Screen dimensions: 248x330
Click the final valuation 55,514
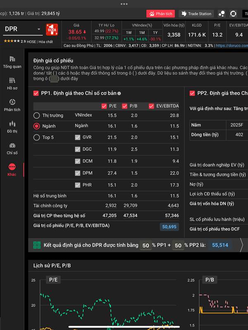[x=220, y=245]
